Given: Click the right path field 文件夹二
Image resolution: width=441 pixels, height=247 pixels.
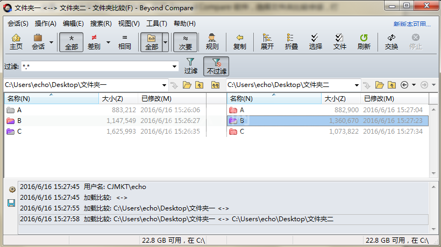Looking at the screenshot, I should tap(290, 85).
